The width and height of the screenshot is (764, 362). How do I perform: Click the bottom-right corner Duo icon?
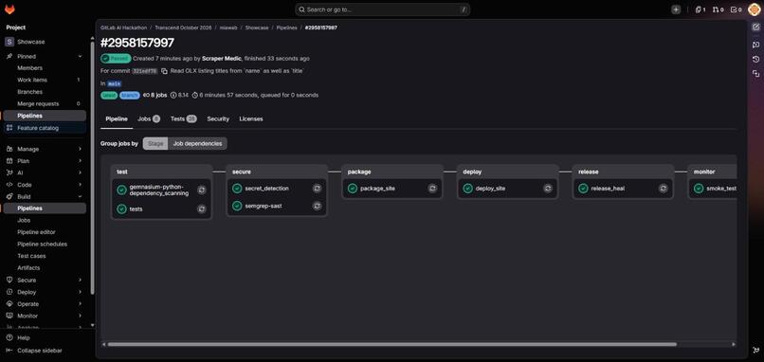pos(755,350)
